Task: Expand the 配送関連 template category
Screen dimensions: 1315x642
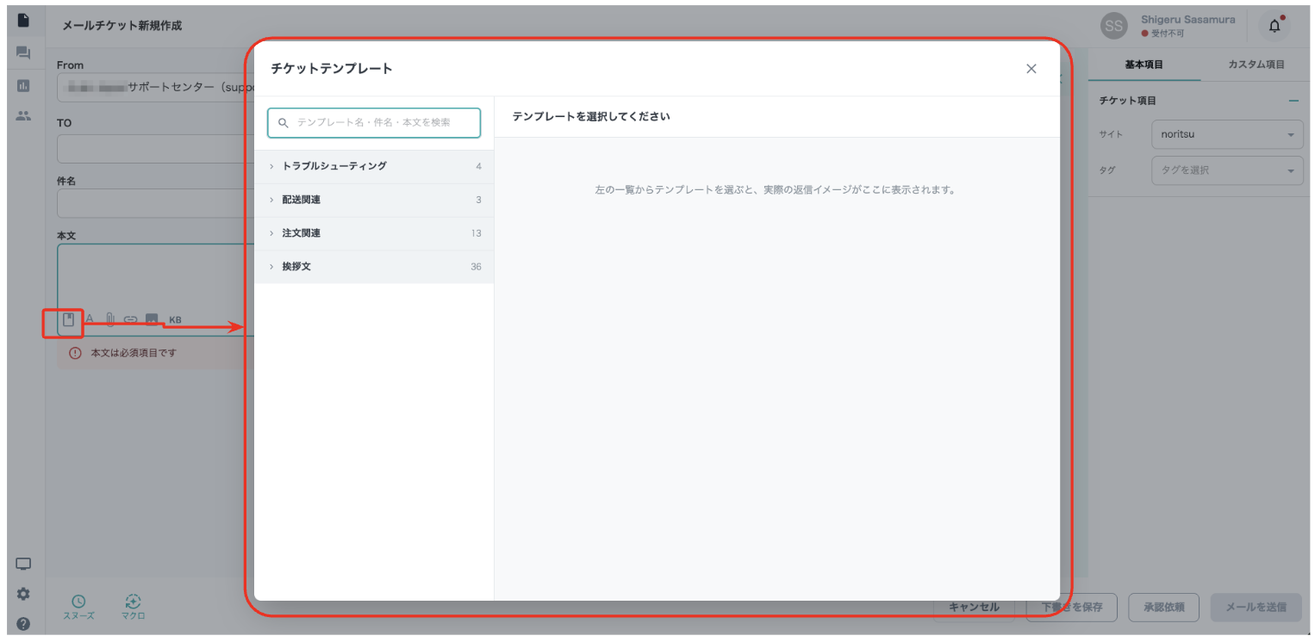Action: pos(374,200)
